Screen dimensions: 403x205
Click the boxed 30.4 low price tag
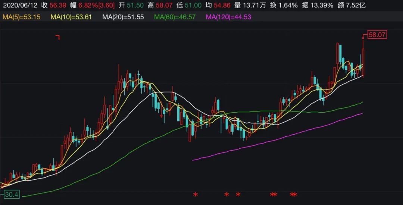pos(11,194)
